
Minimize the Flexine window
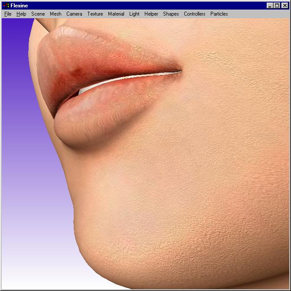(x=270, y=6)
